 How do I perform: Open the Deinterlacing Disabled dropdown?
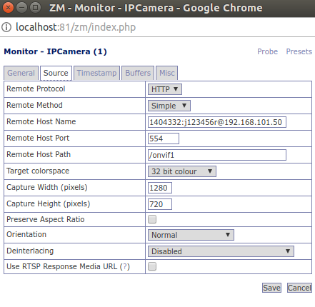pyautogui.click(x=221, y=251)
